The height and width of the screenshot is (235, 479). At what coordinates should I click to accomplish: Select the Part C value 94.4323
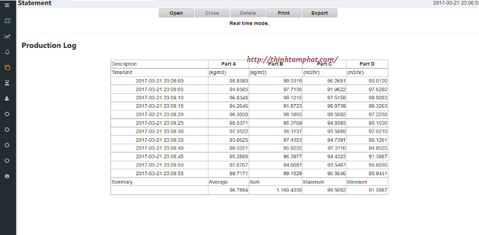pyautogui.click(x=336, y=156)
